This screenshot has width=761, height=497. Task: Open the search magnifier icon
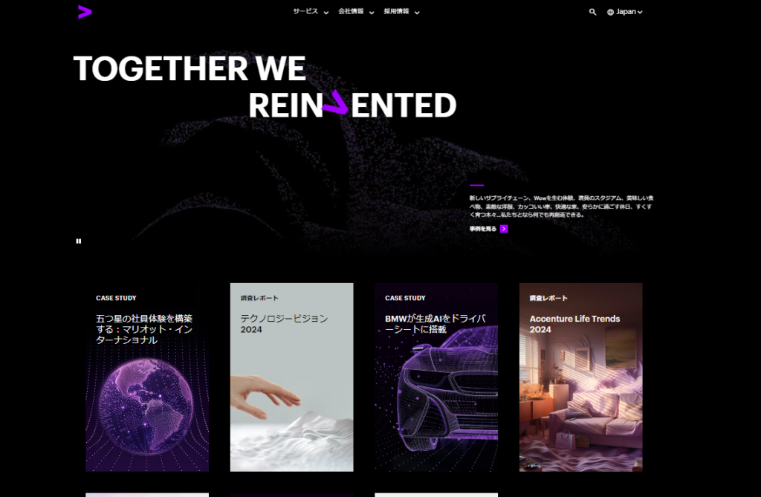(592, 12)
